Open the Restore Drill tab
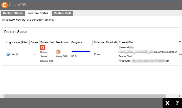Image resolution: width=182 pixels, height=108 pixels. pyautogui.click(x=62, y=13)
